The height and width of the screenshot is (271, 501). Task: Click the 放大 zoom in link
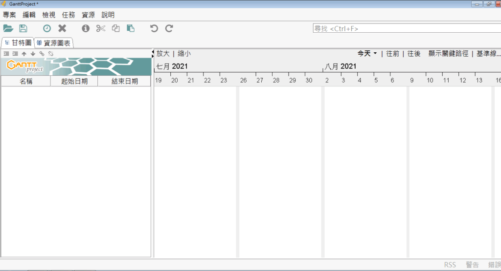click(x=163, y=54)
